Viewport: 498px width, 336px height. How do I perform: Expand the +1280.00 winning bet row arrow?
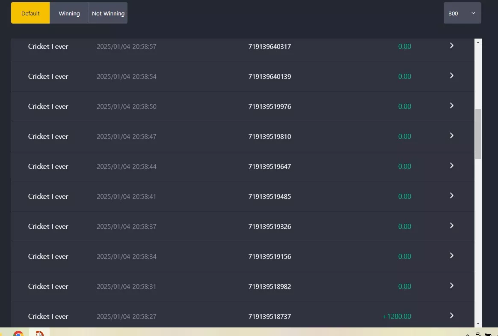click(451, 315)
